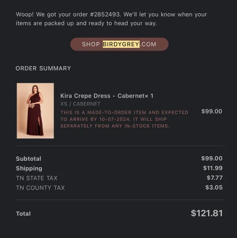Click the XS / CABERNET variant text
The height and width of the screenshot is (238, 237).
[80, 104]
